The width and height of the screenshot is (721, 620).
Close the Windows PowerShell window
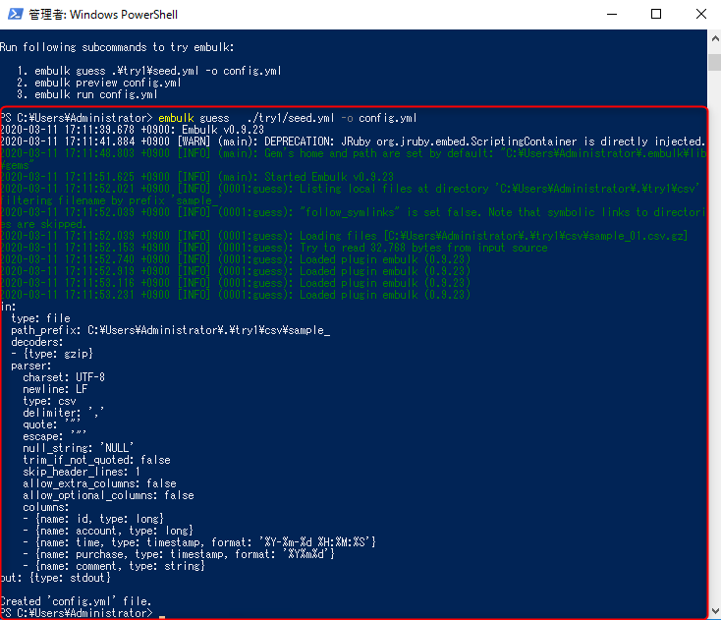point(700,15)
